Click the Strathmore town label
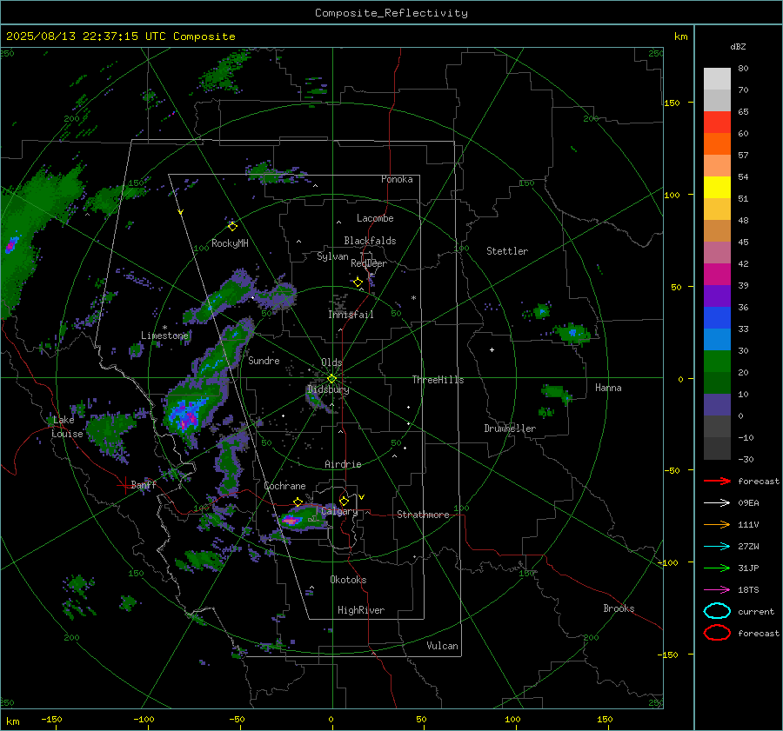783x731 pixels. click(423, 515)
